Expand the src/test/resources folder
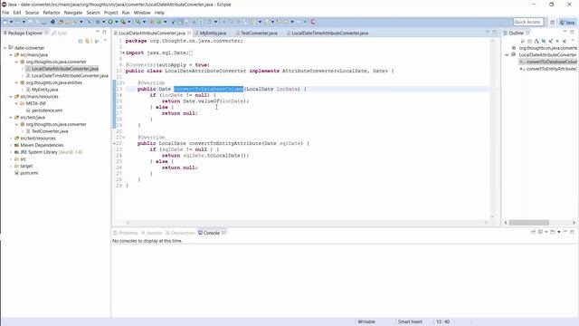 [11, 139]
